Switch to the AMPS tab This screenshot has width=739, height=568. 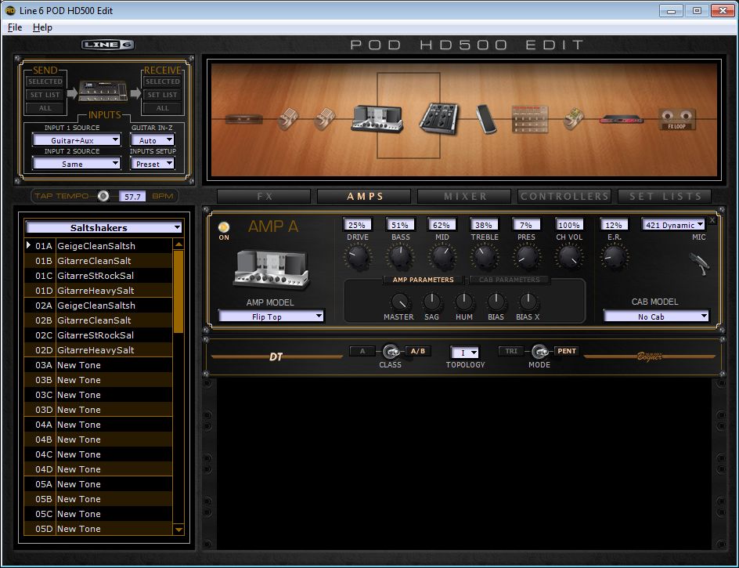pyautogui.click(x=364, y=196)
